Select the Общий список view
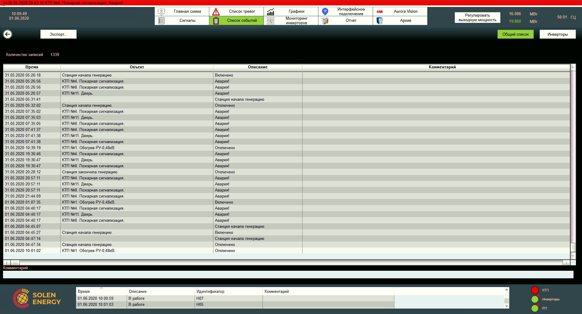 [x=515, y=34]
